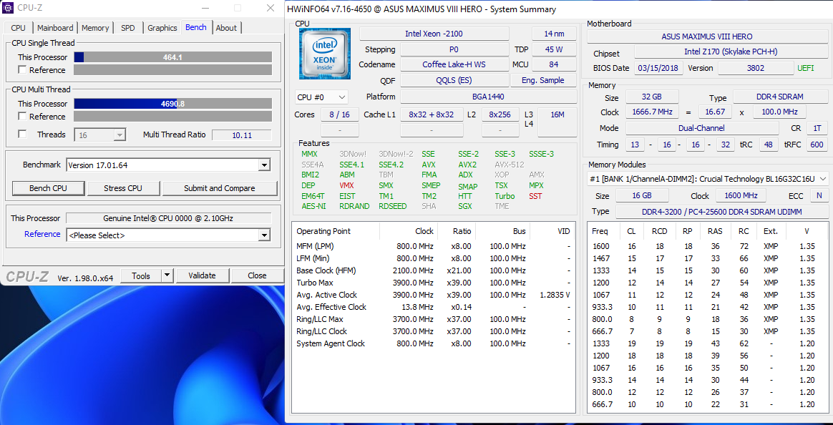Screen dimensions: 833x425
Task: Click the Multi Thread This Processor score bar
Action: click(172, 104)
